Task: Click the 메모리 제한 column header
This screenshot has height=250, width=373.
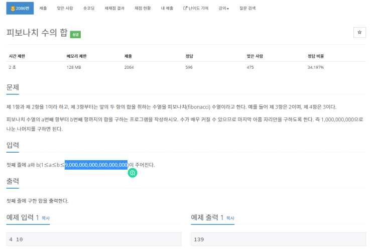Action: (77, 56)
